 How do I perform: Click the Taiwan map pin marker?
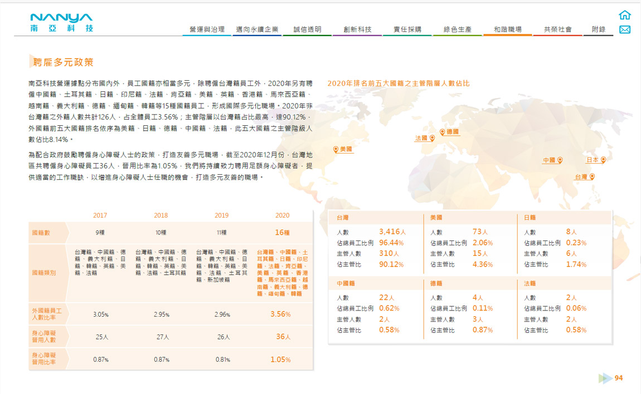pyautogui.click(x=592, y=176)
